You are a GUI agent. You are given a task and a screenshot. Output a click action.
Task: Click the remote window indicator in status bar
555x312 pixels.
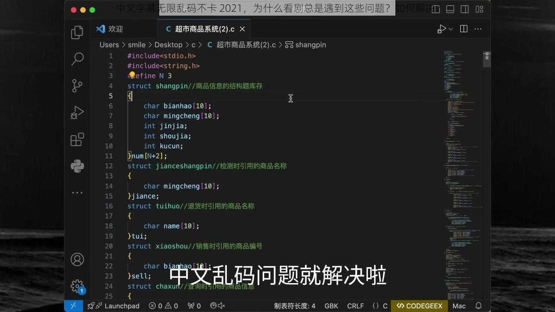[74, 306]
